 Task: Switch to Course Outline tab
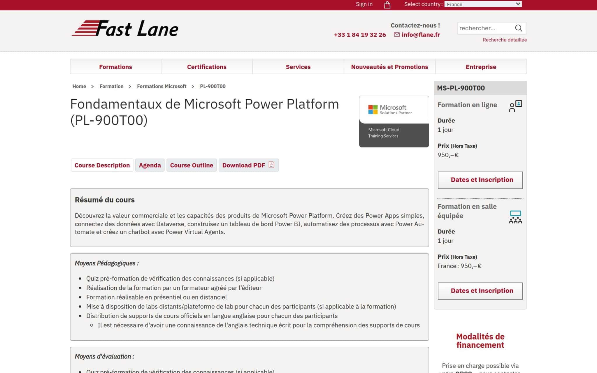click(192, 165)
